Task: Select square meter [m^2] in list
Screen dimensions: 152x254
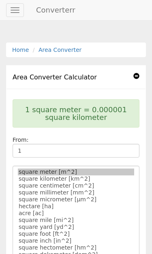Action: pyautogui.click(x=76, y=172)
